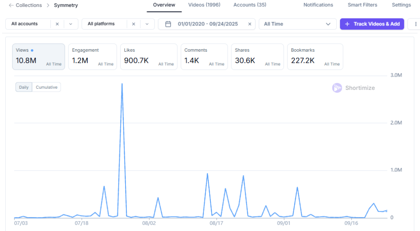The image size is (420, 231).
Task: Switch chart to Cumulative view
Action: [x=46, y=87]
